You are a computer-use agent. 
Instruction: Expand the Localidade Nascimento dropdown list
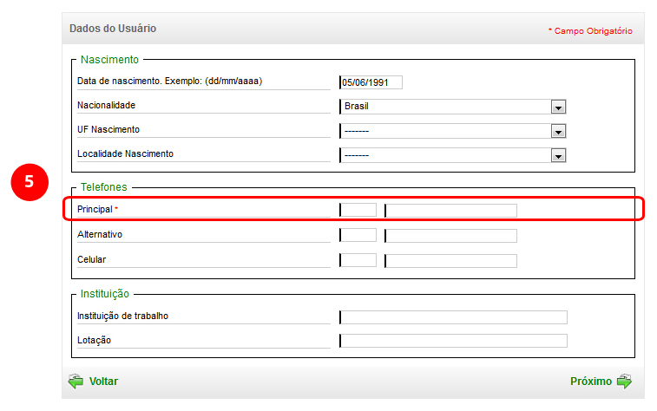click(x=558, y=156)
